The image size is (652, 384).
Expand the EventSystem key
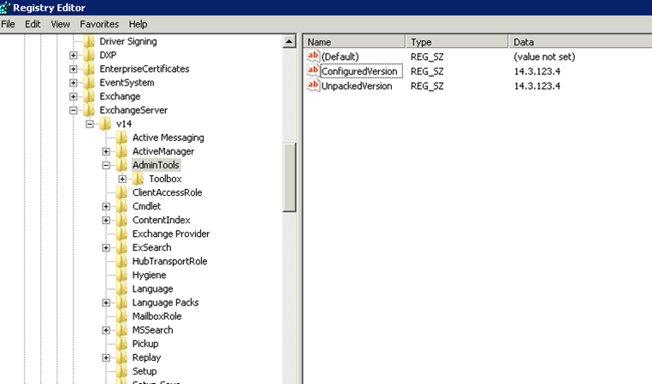pyautogui.click(x=74, y=82)
